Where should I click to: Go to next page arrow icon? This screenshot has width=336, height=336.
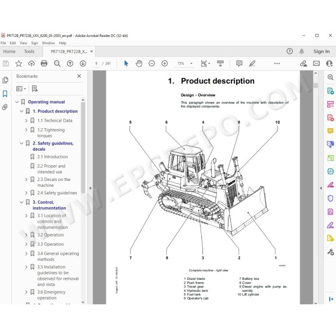(x=83, y=63)
